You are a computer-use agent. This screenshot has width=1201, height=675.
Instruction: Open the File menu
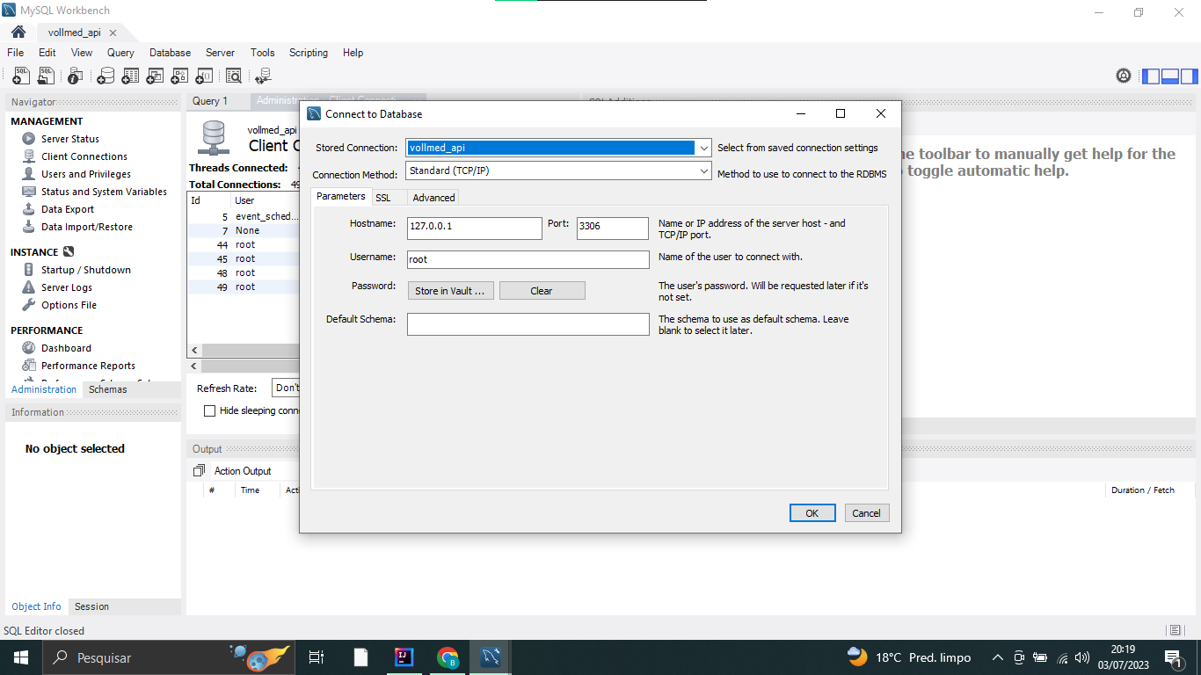coord(16,53)
